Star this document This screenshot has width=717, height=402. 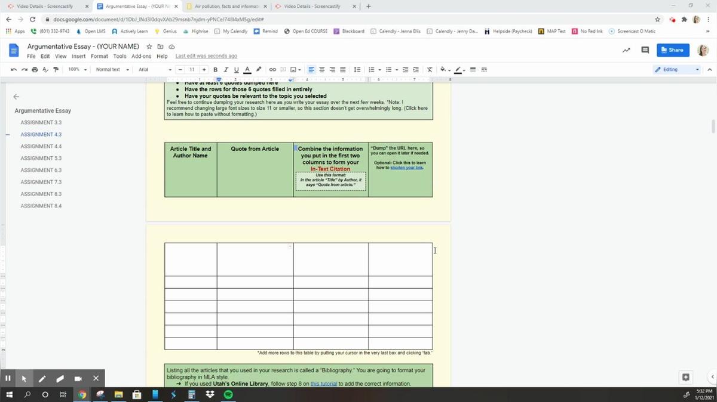click(149, 47)
